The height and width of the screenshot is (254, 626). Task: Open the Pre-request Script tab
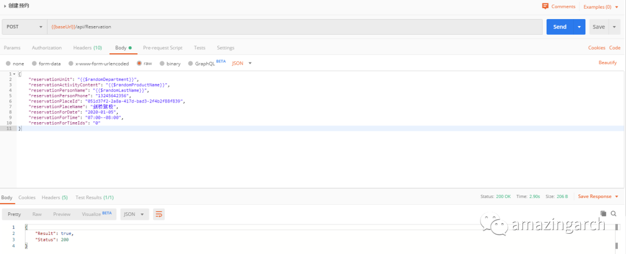point(162,47)
